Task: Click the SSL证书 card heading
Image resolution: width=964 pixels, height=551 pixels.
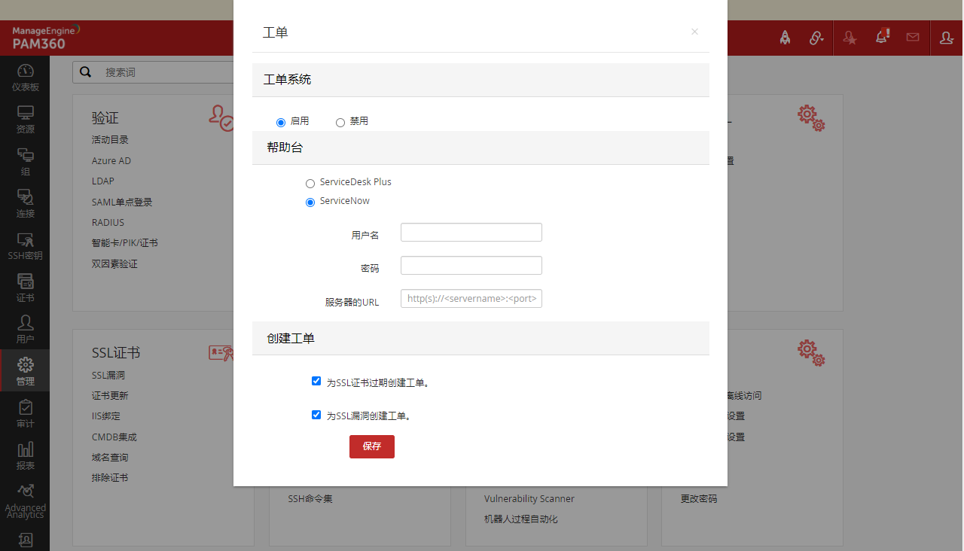Action: 116,353
